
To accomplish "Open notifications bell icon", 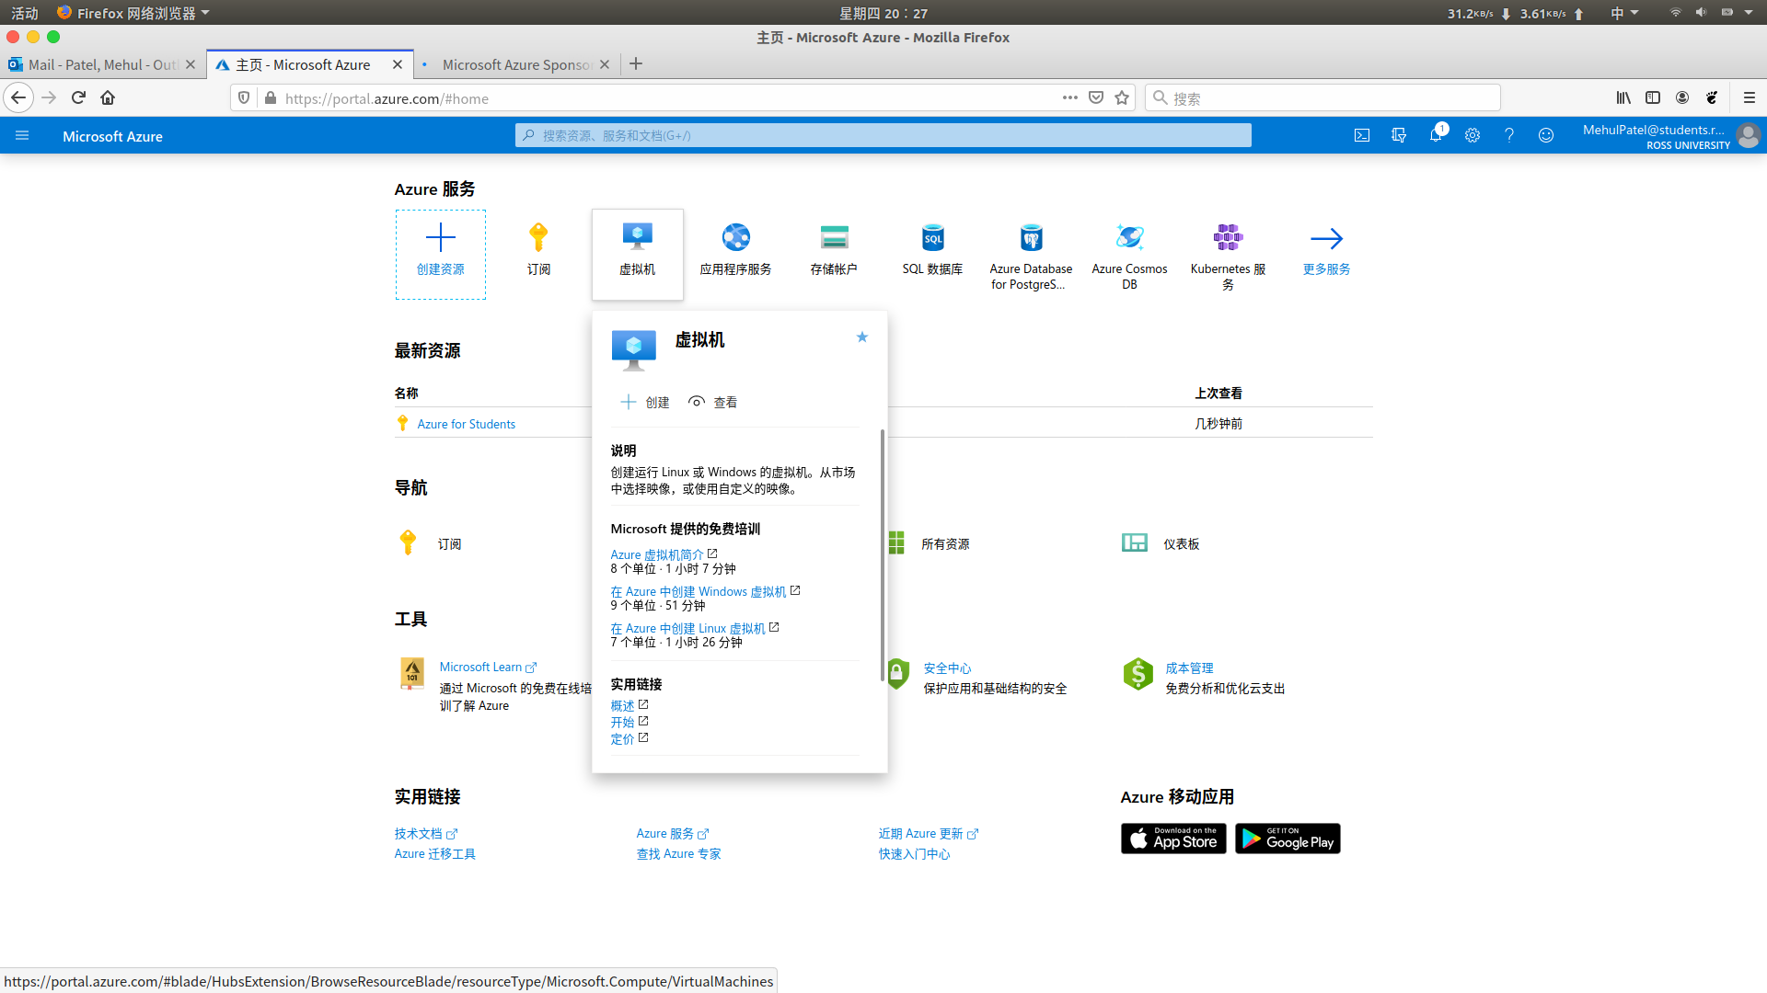I will (1436, 135).
